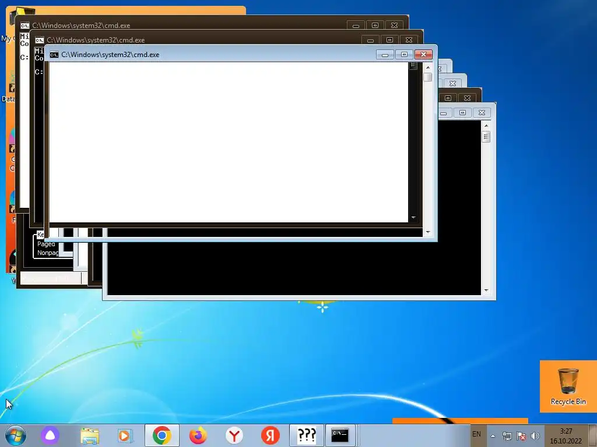Open the volume speaker tray icon
This screenshot has height=447, width=597.
coord(535,436)
